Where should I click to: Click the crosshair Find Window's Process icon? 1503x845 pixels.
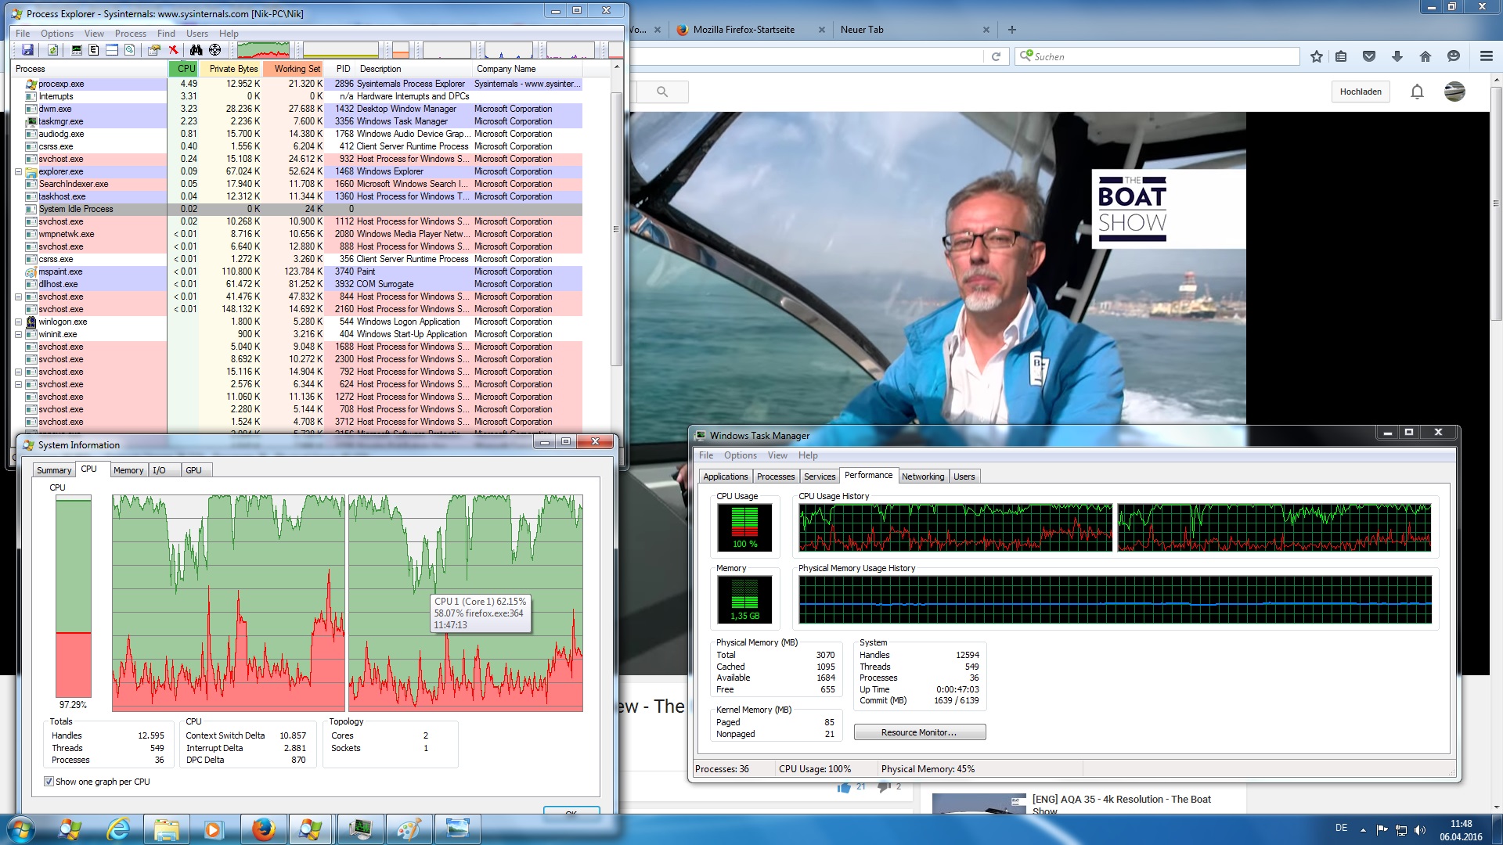click(214, 50)
